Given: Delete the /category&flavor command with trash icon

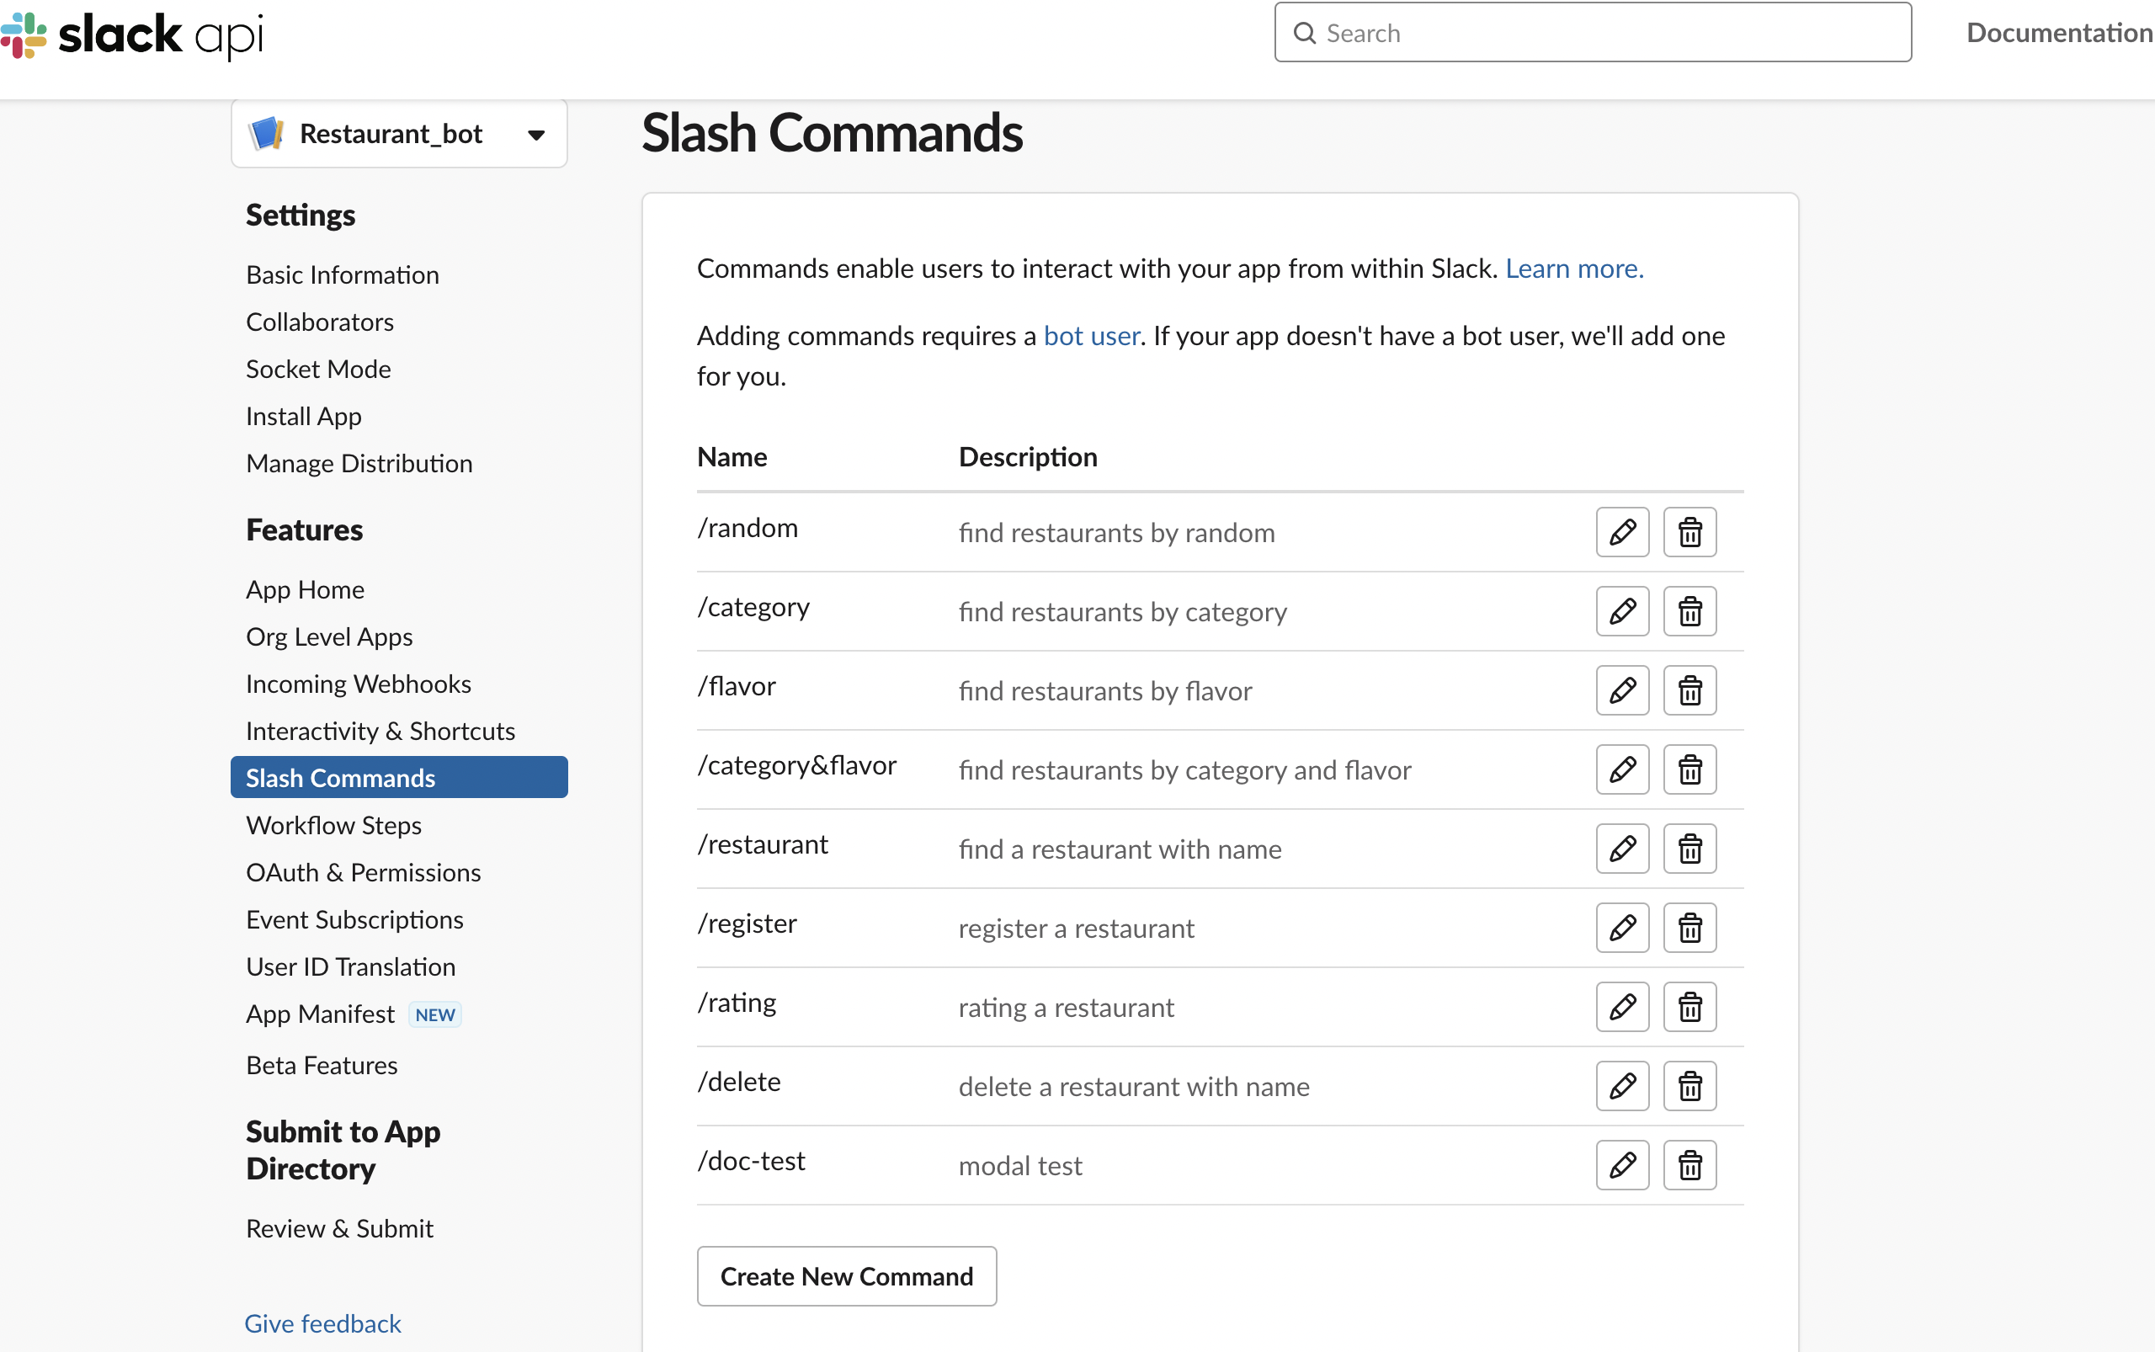Looking at the screenshot, I should tap(1689, 770).
